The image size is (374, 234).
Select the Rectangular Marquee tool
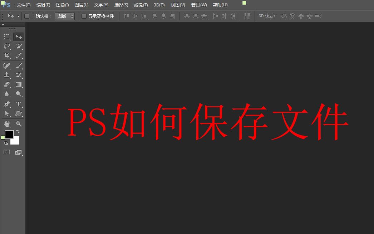pyautogui.click(x=6, y=36)
